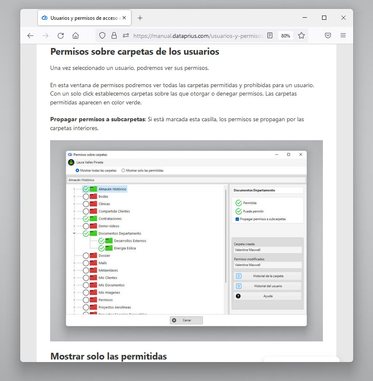The width and height of the screenshot is (373, 381).
Task: Click the Ayuda help button
Action: point(267,296)
